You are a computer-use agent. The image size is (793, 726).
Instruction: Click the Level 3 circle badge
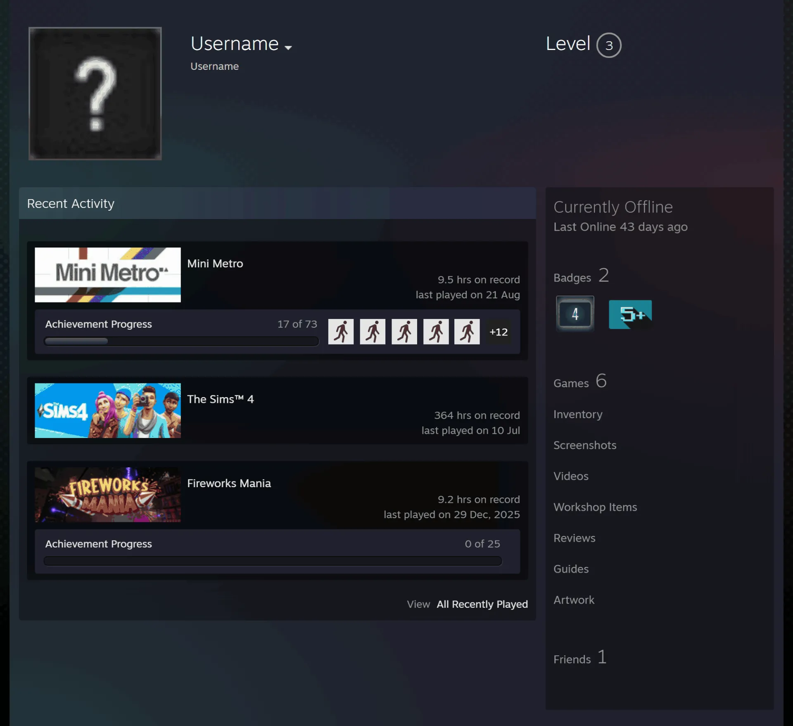609,45
